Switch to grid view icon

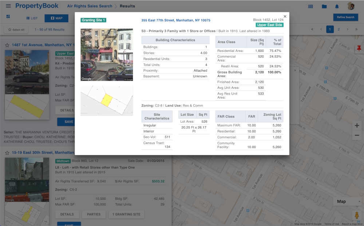[x=8, y=16]
